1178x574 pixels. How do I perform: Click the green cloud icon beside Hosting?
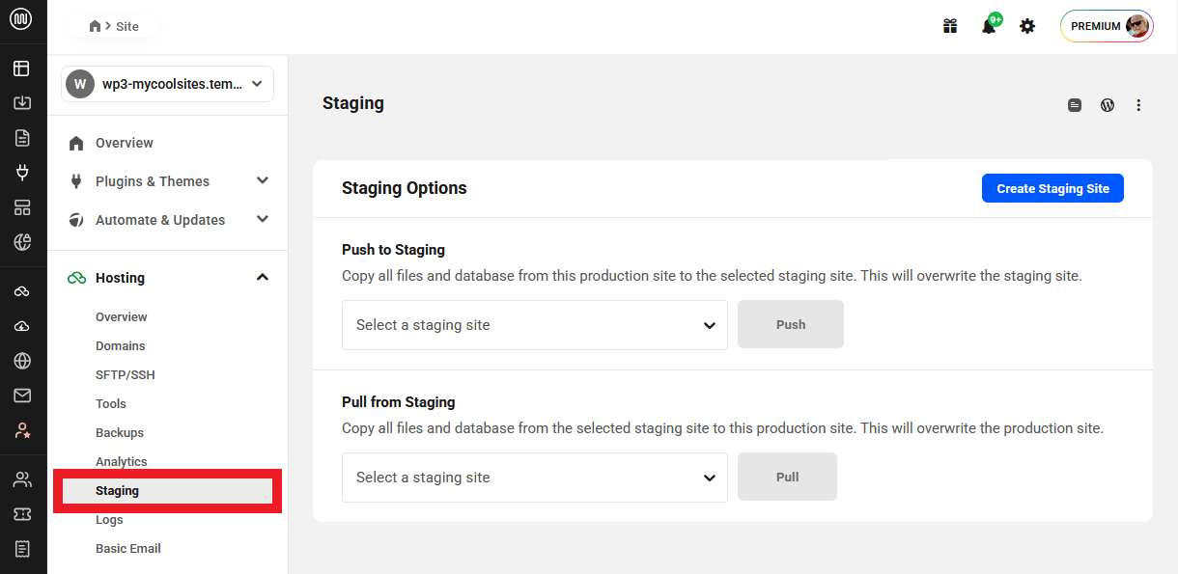[x=76, y=278]
